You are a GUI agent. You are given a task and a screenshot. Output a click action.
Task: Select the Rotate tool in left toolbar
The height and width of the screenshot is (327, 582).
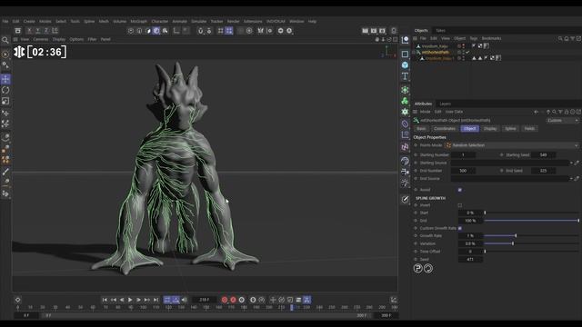tap(5, 90)
